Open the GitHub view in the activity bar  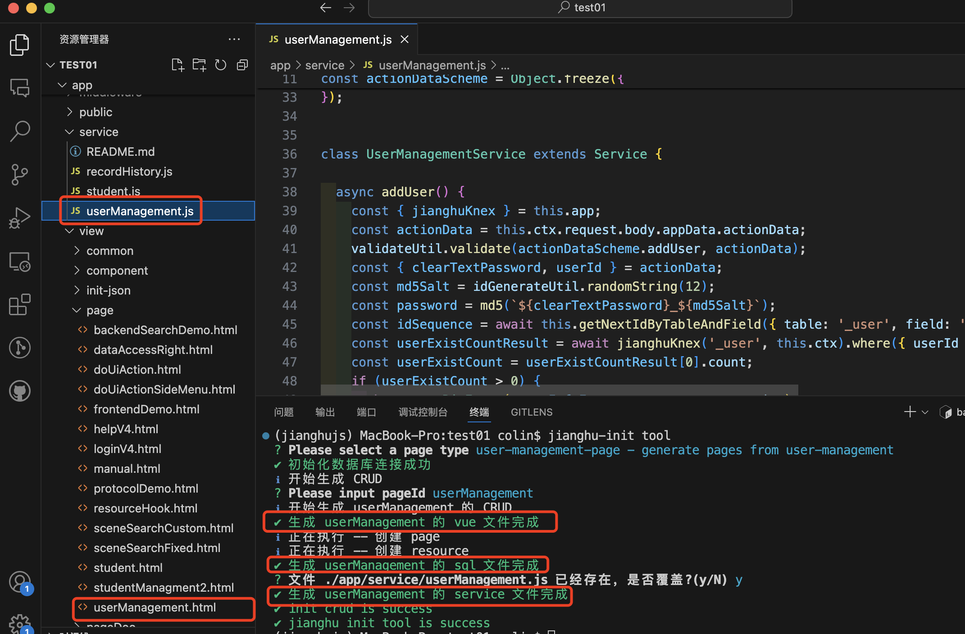pos(19,391)
